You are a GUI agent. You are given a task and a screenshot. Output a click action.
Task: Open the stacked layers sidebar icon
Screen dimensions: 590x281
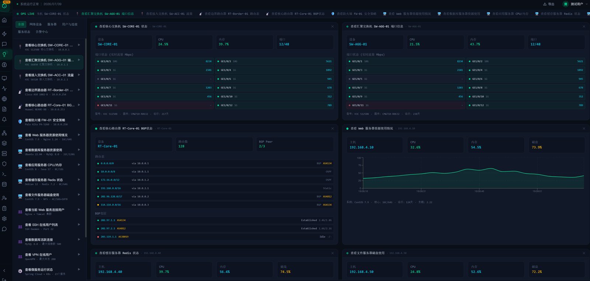[x=4, y=143]
